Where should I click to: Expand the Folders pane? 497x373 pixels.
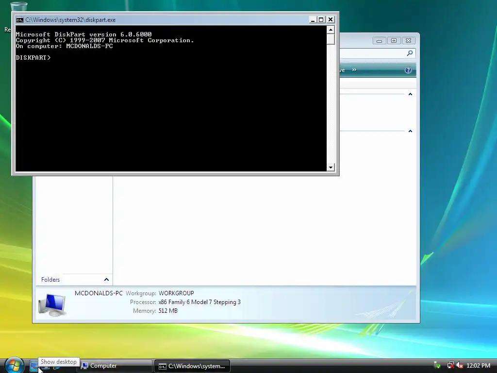click(x=106, y=279)
